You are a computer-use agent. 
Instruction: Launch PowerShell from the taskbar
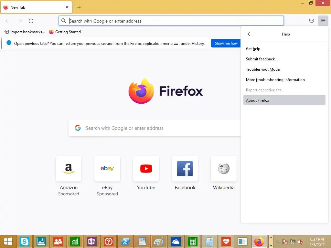click(125, 242)
